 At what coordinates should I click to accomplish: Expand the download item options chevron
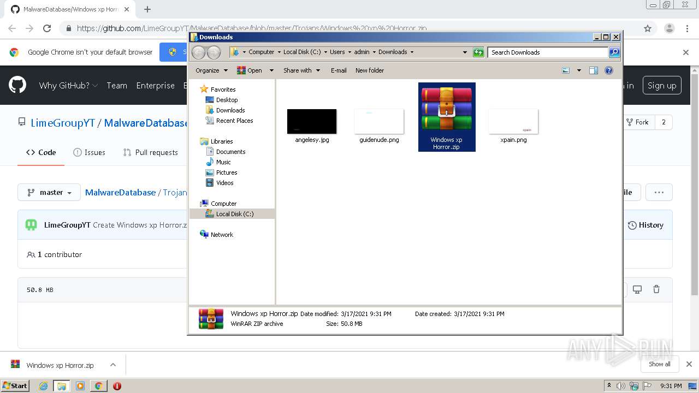point(112,365)
